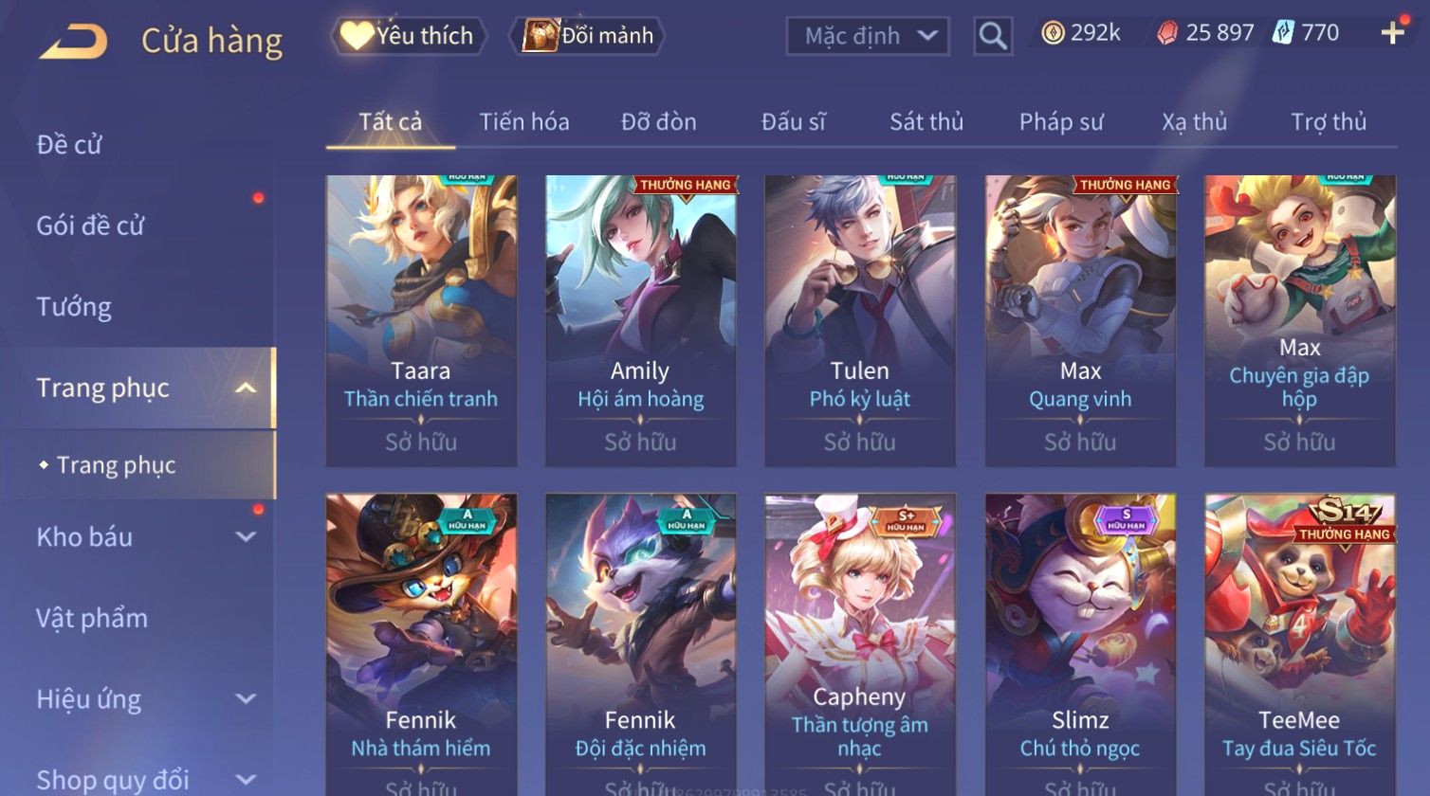Image resolution: width=1430 pixels, height=796 pixels.
Task: Open Taara Thần chiến tranh skin card
Action: (x=421, y=320)
